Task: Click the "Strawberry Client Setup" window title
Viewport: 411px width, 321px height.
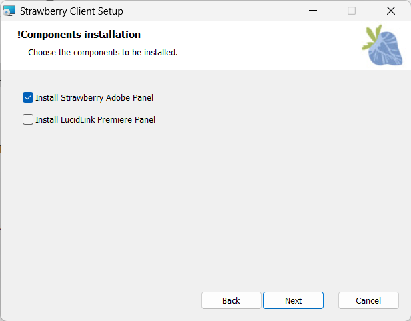Action: point(71,11)
